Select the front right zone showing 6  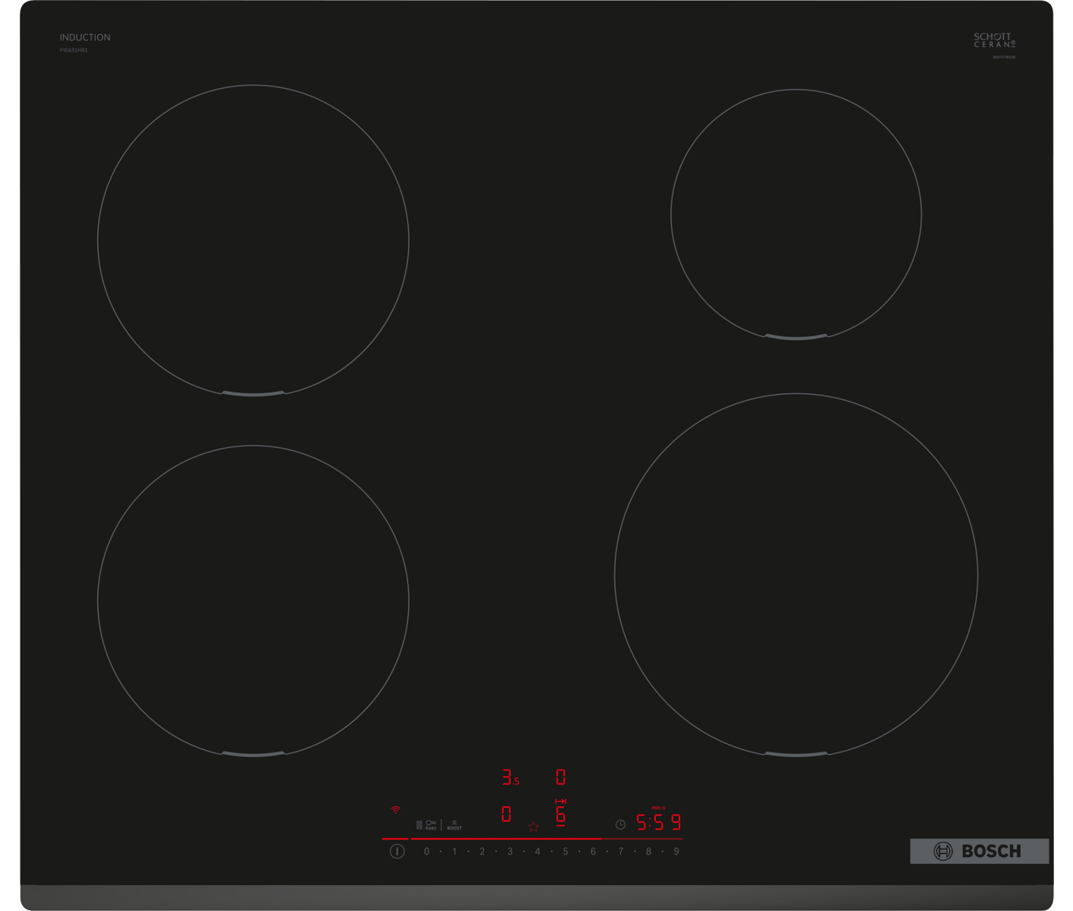click(561, 815)
